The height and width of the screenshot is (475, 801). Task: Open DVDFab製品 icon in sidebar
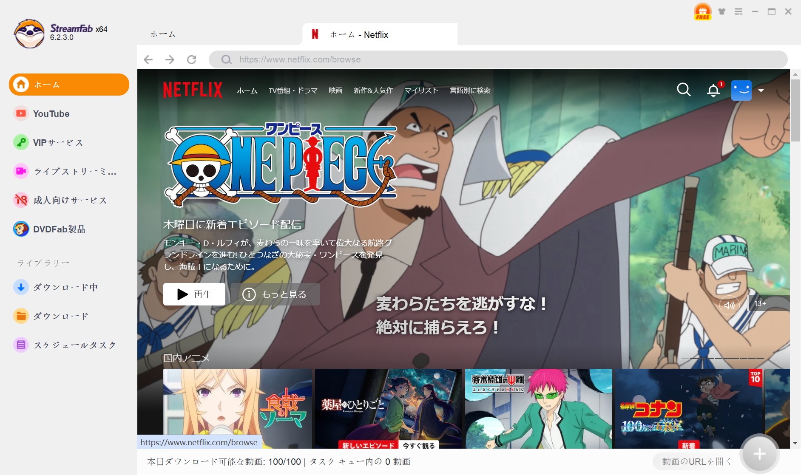tap(20, 229)
